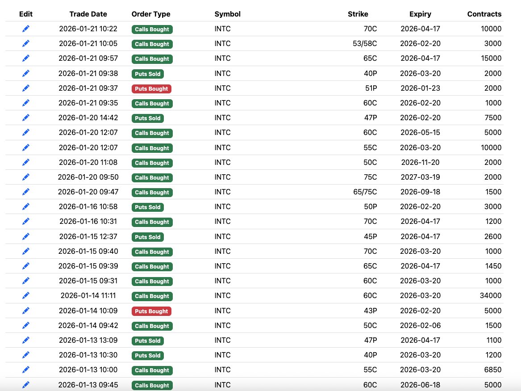Click the 1100 contracts value

pyautogui.click(x=493, y=340)
